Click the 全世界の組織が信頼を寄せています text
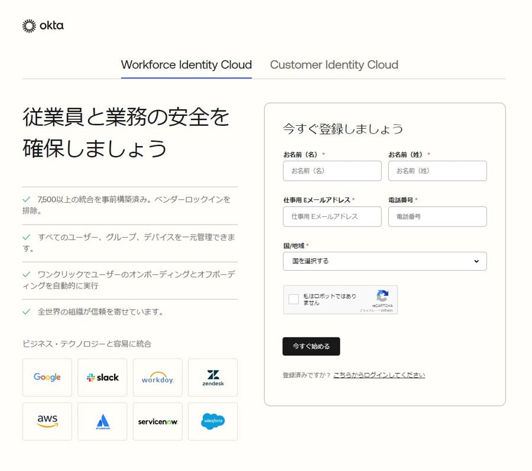Screen dimensions: 532x471 [x=100, y=311]
